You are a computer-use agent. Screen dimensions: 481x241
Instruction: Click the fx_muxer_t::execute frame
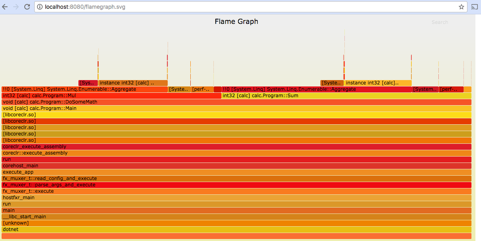(x=237, y=191)
